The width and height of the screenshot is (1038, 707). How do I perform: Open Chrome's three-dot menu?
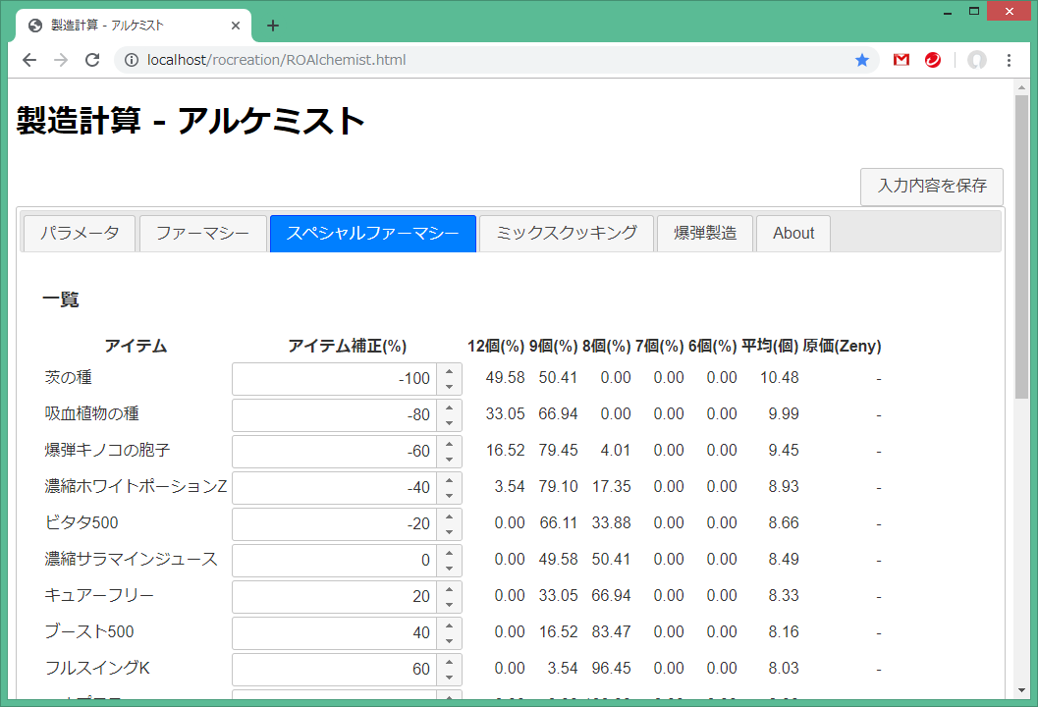coord(1009,60)
